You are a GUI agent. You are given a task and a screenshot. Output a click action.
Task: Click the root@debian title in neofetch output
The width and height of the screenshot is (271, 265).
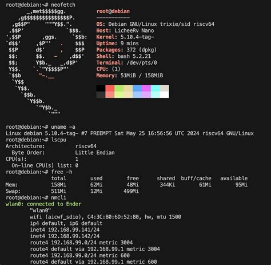click(x=113, y=11)
